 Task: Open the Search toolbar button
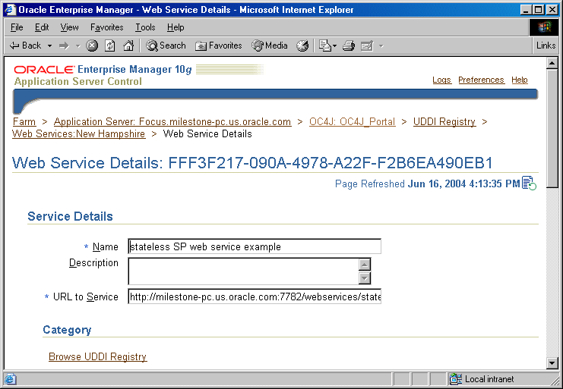tap(166, 45)
